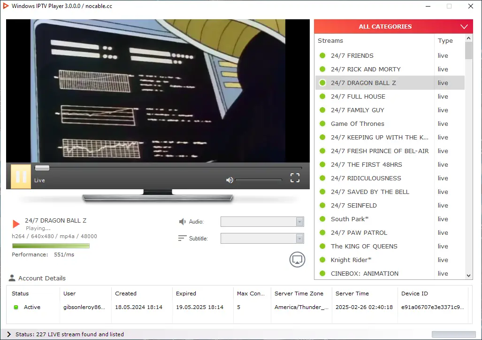
Task: Click green dot beside 24/7 PAW PATROL
Action: click(x=322, y=232)
